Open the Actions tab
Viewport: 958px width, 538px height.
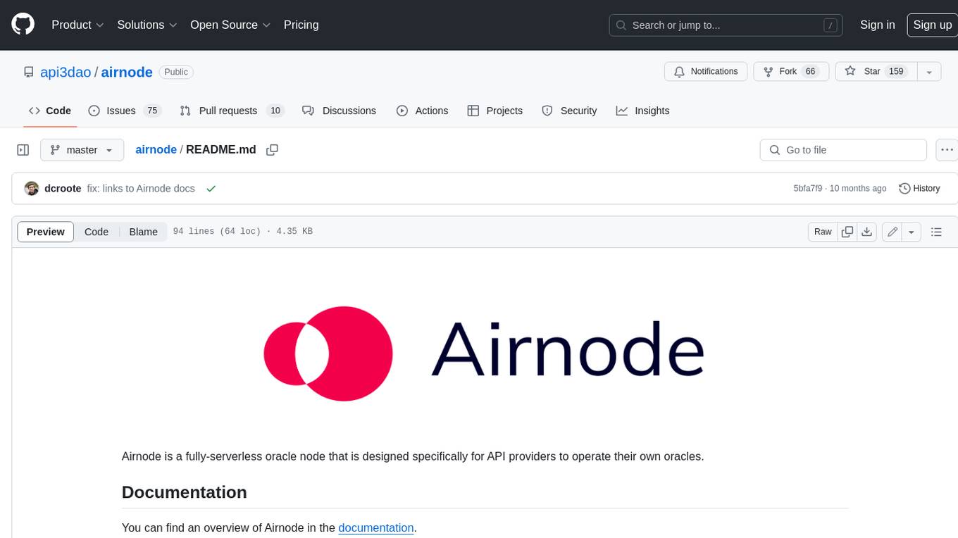pyautogui.click(x=422, y=111)
